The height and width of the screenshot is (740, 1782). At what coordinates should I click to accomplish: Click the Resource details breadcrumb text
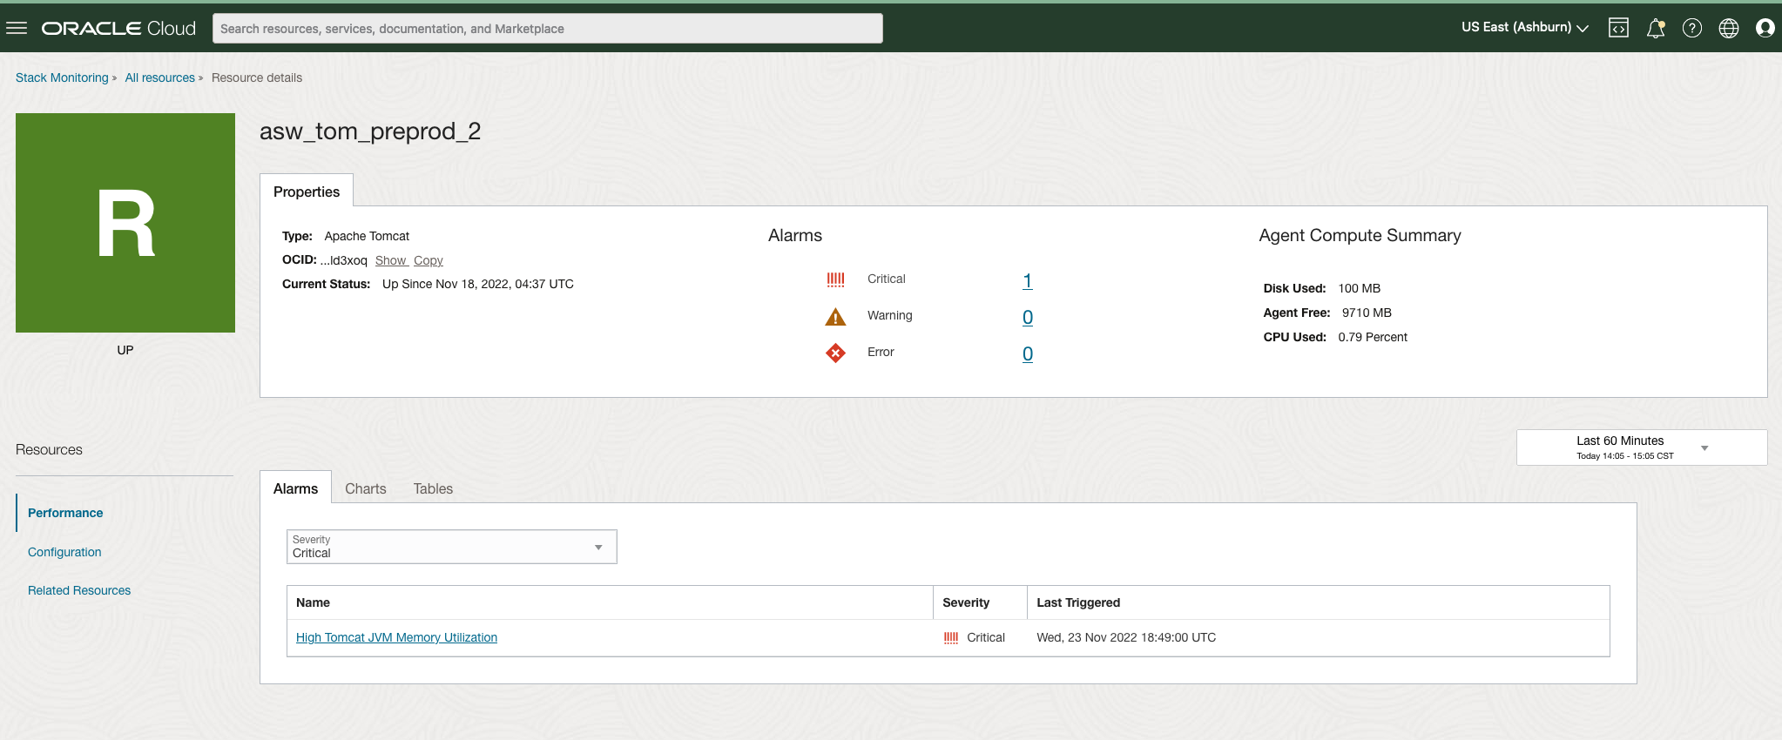click(x=257, y=77)
